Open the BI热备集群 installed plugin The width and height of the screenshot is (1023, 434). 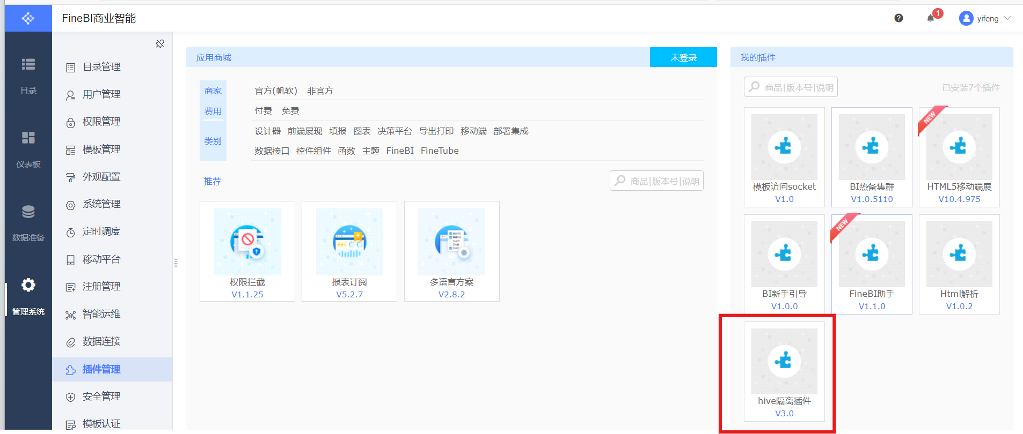click(x=872, y=157)
